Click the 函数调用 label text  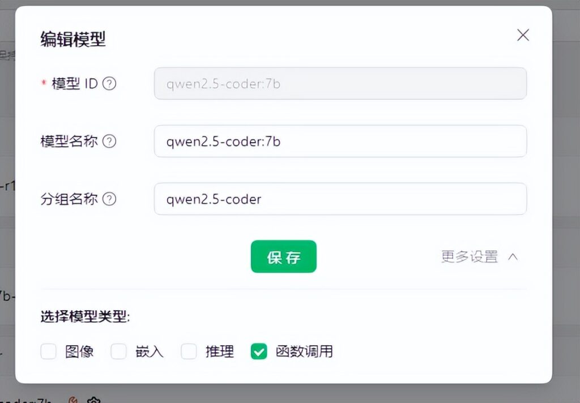(x=304, y=351)
